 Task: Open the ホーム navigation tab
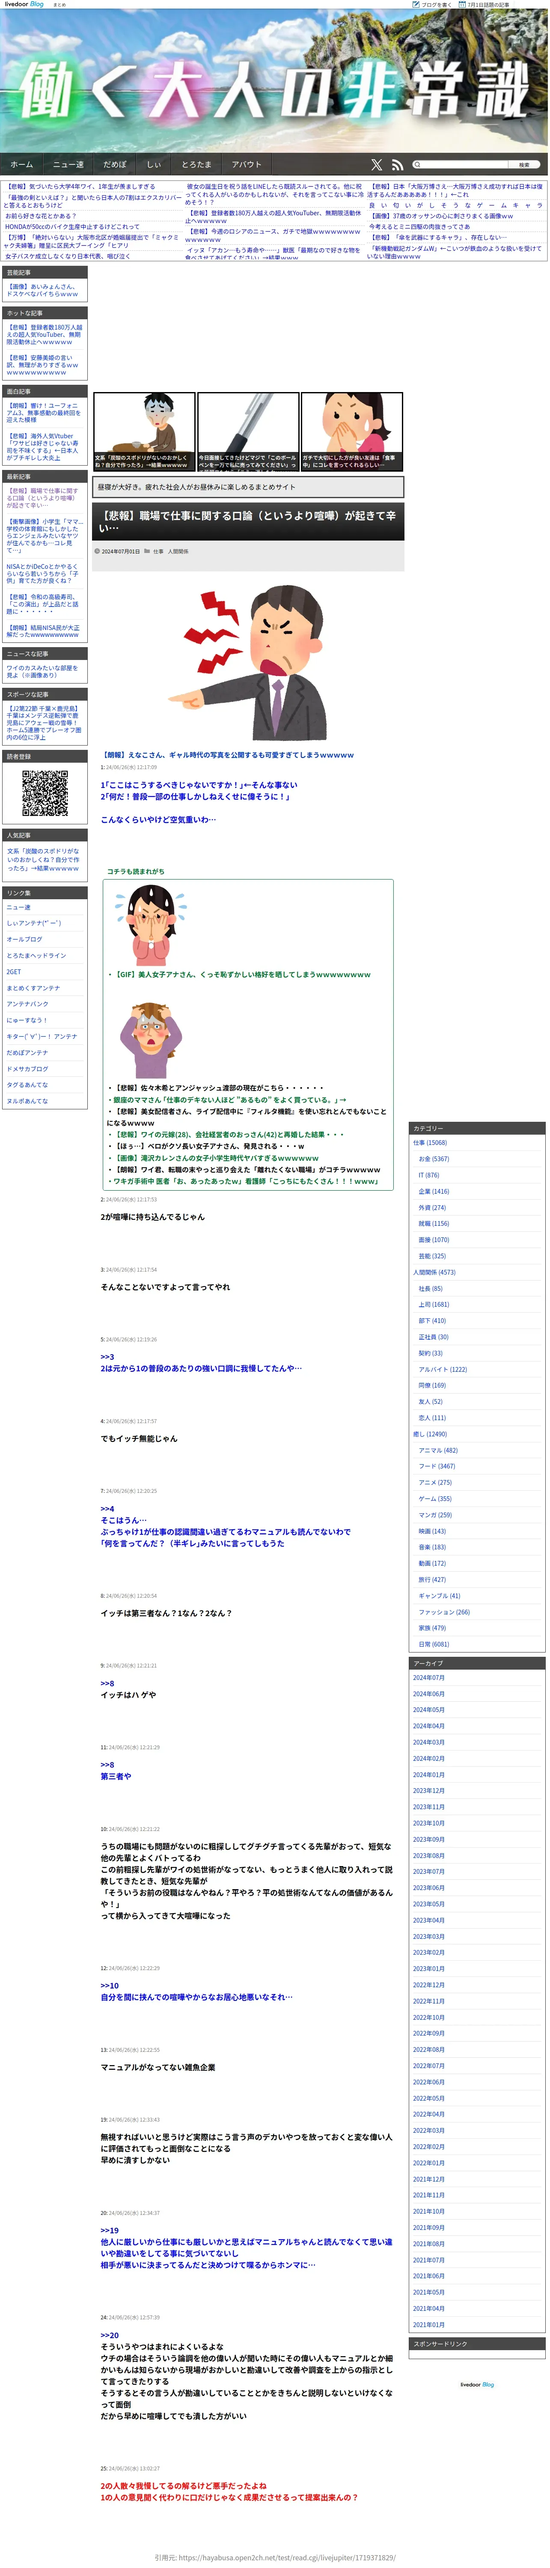tap(22, 164)
